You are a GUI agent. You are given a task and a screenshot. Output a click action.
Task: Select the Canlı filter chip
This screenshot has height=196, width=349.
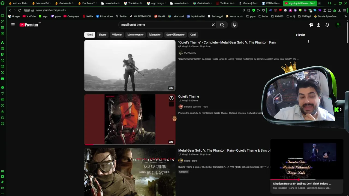pyautogui.click(x=193, y=35)
